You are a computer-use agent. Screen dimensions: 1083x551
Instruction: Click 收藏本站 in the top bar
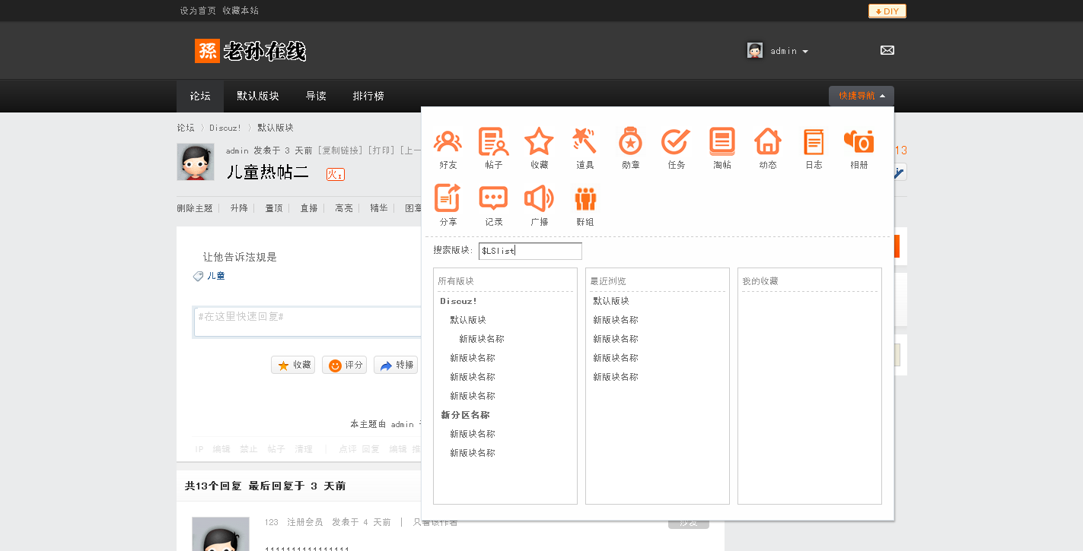pyautogui.click(x=240, y=11)
